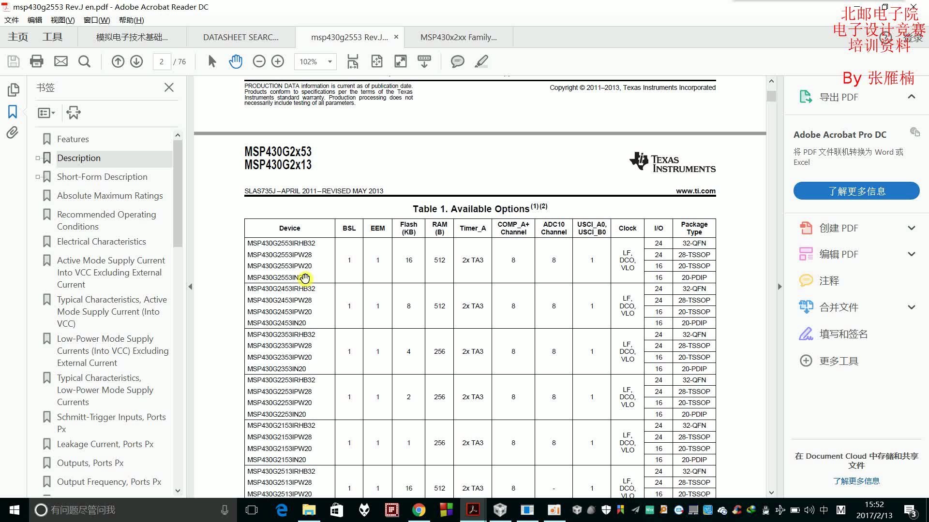The height and width of the screenshot is (522, 929).
Task: Expand the 合并文件 chevron
Action: [912, 307]
